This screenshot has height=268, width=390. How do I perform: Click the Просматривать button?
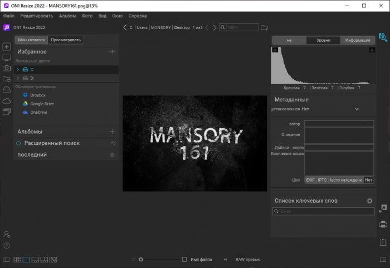point(66,40)
